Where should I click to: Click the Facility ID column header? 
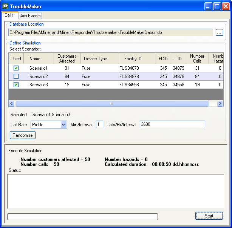133,58
